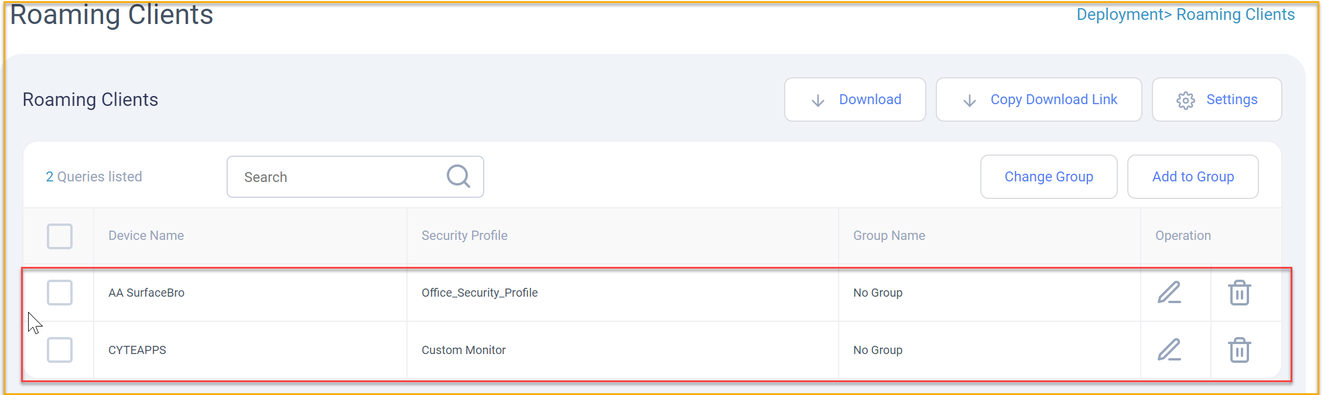This screenshot has height=395, width=1324.
Task: Click the magnifier icon in search box
Action: coord(459,176)
